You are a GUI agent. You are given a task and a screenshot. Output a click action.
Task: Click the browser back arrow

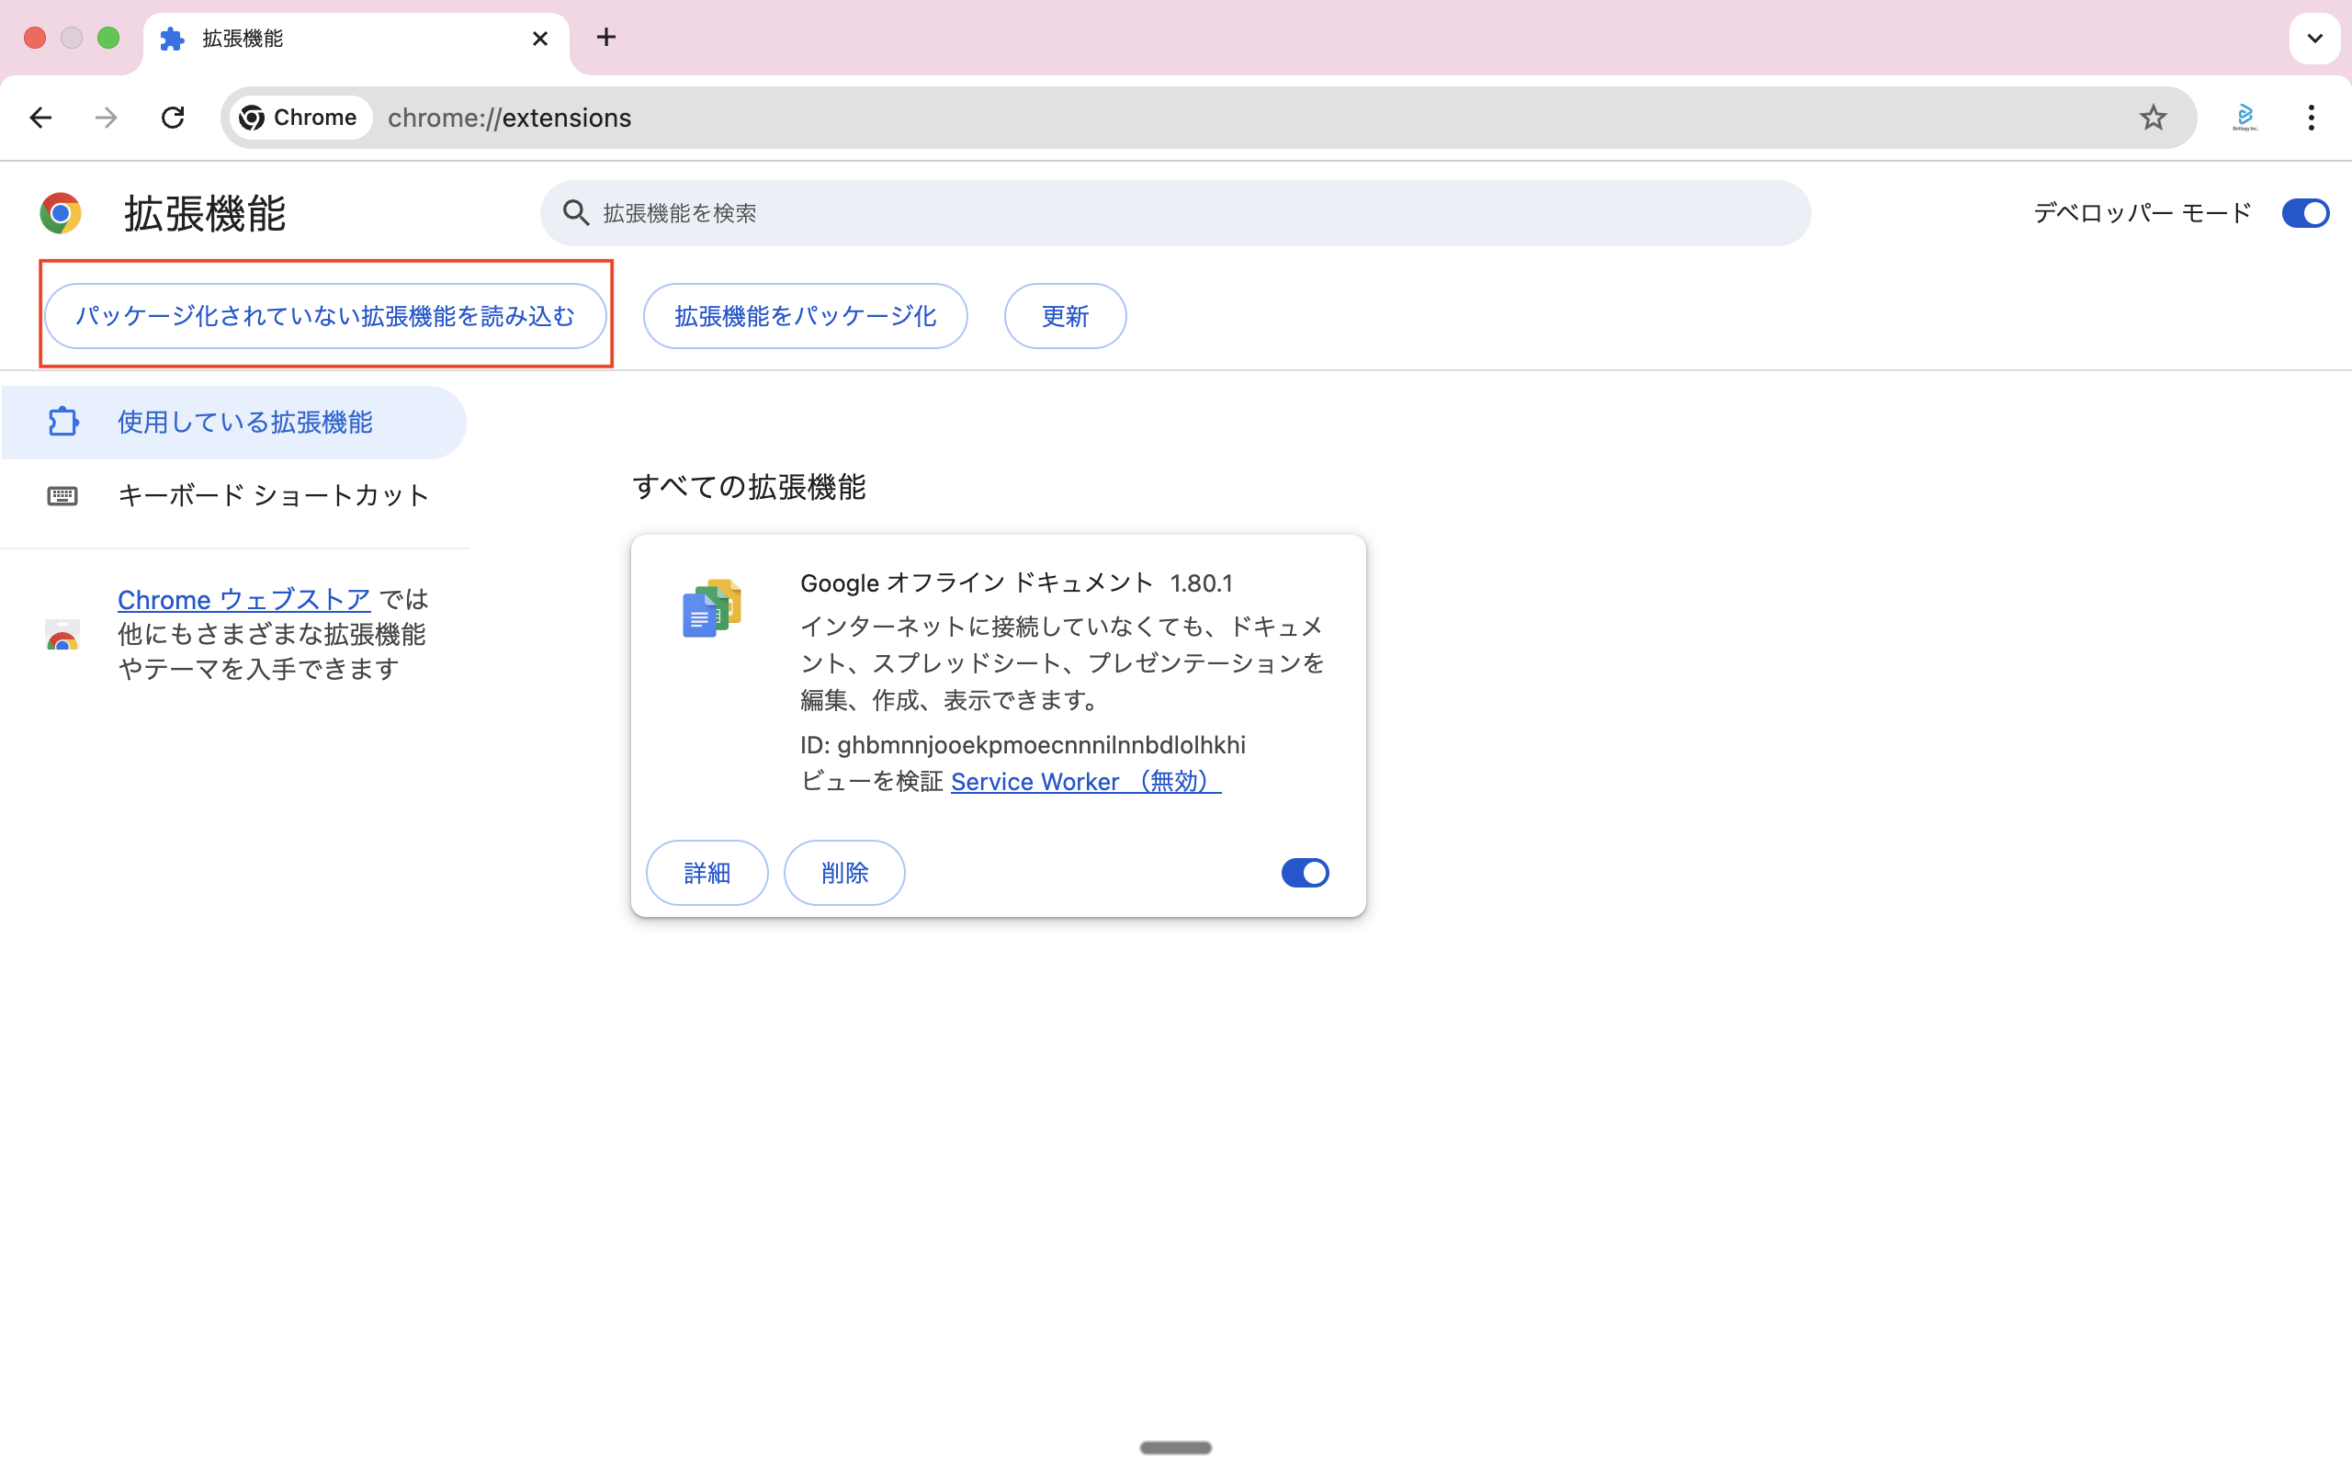click(40, 118)
